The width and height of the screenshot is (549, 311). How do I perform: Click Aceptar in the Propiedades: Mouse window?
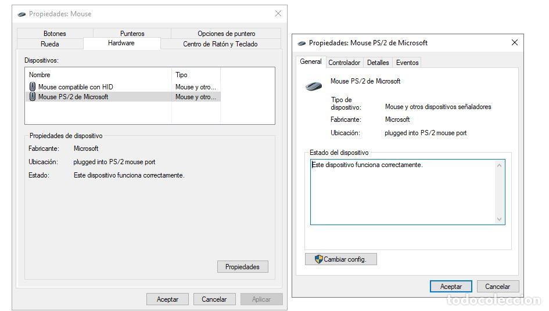point(167,299)
